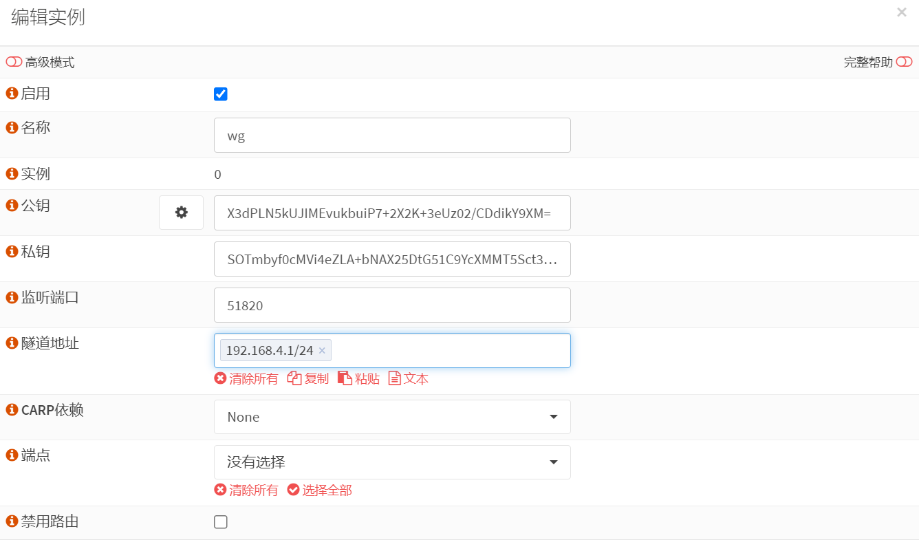
Task: Click the info icon beside 隧道地址
Action: point(12,343)
